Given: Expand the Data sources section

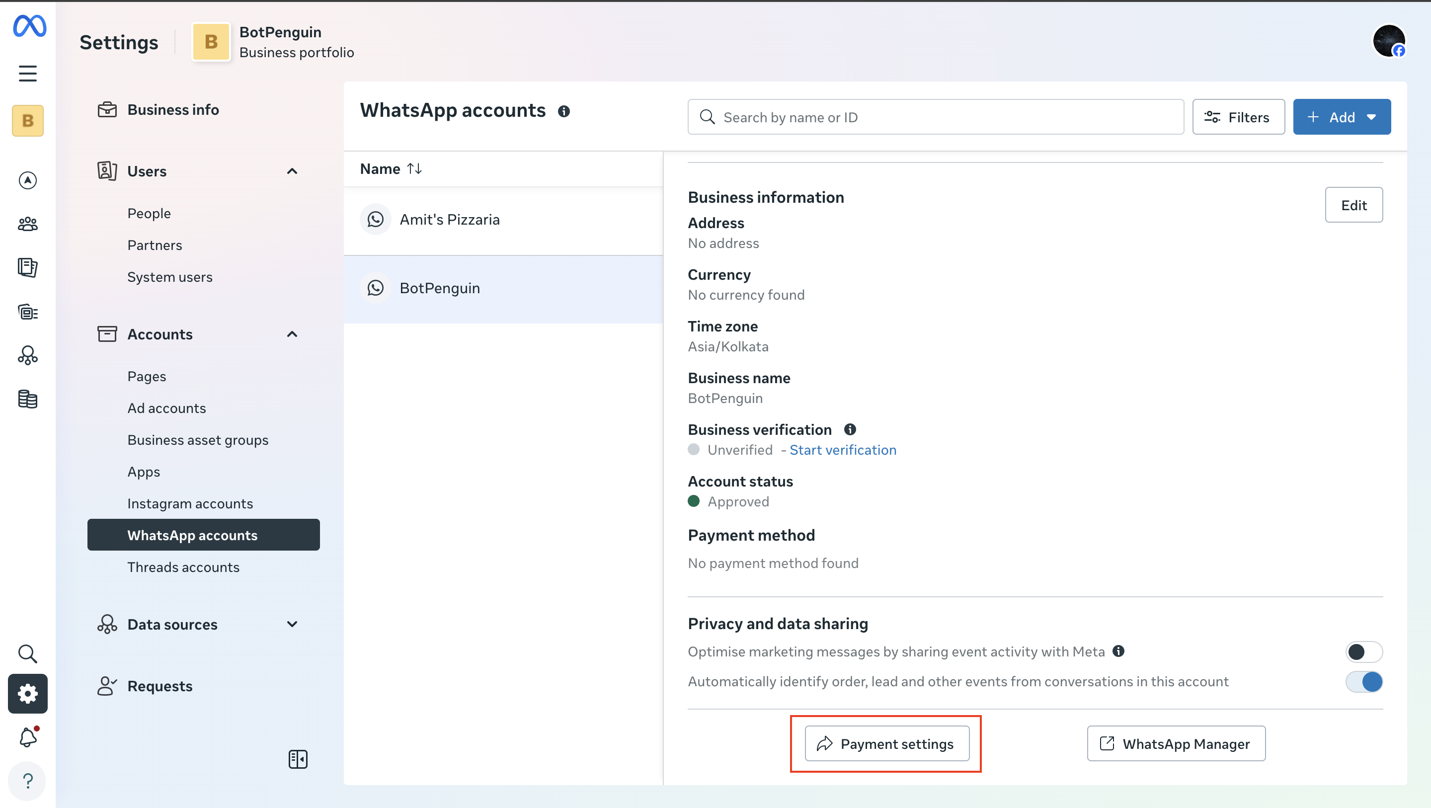Looking at the screenshot, I should [x=292, y=624].
